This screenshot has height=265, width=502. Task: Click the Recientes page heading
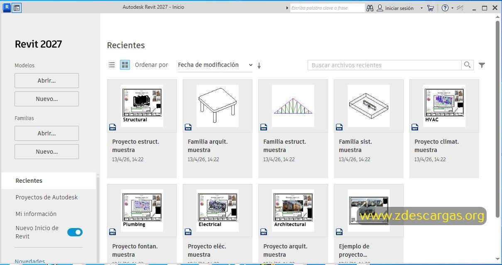click(126, 45)
